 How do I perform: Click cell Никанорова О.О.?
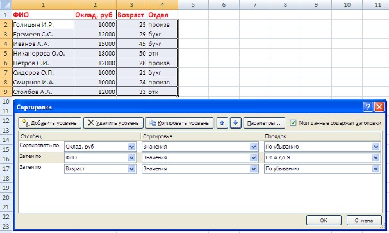[43, 53]
